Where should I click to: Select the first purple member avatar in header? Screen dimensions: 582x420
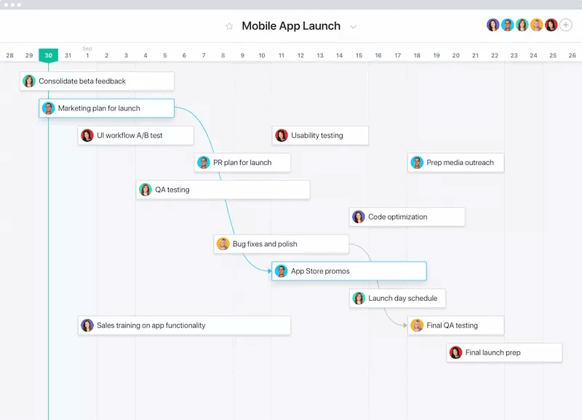click(493, 25)
